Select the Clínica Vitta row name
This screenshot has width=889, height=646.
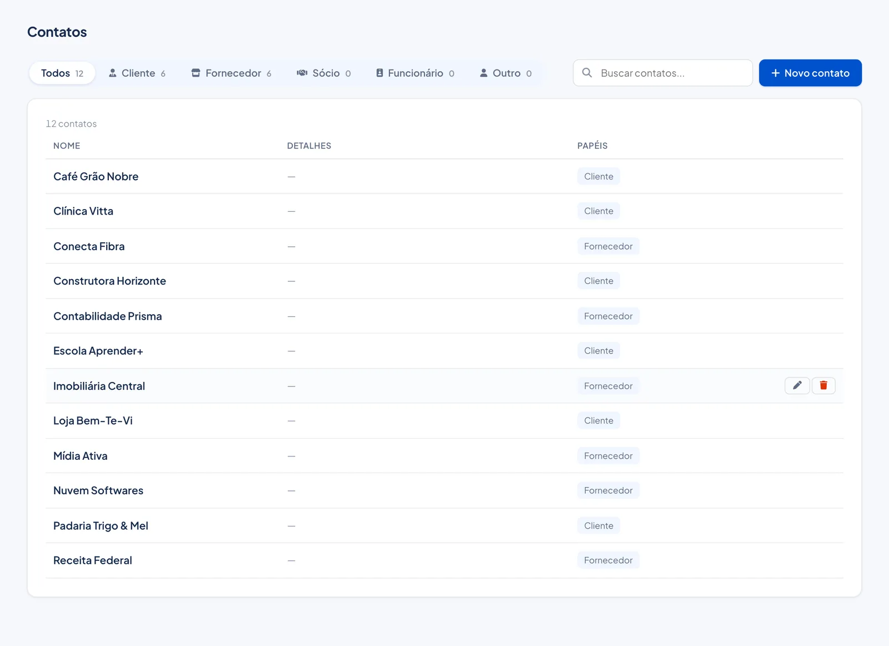click(83, 211)
